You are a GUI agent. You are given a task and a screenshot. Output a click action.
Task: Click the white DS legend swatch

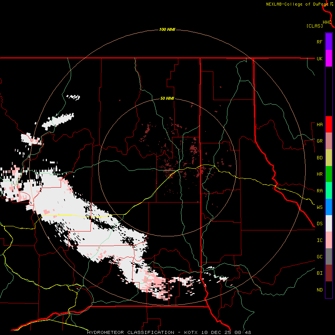pyautogui.click(x=329, y=223)
